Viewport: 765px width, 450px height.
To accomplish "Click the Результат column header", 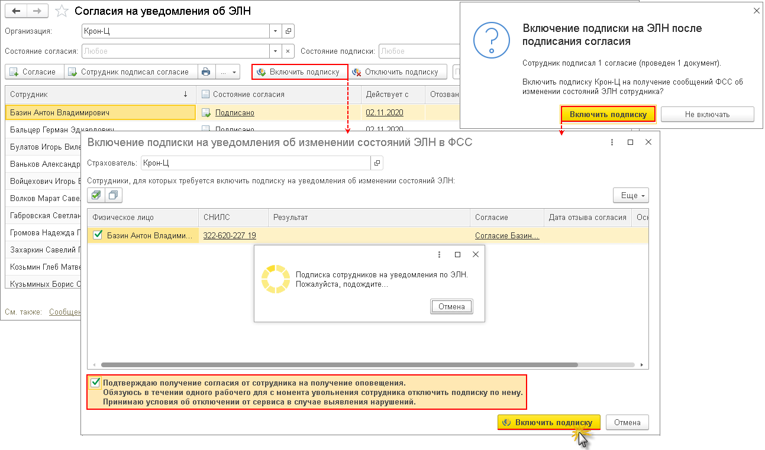I will click(x=369, y=217).
